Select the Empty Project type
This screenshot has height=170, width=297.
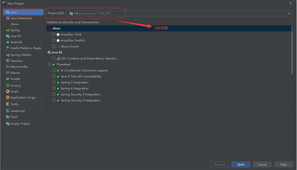pos(24,124)
